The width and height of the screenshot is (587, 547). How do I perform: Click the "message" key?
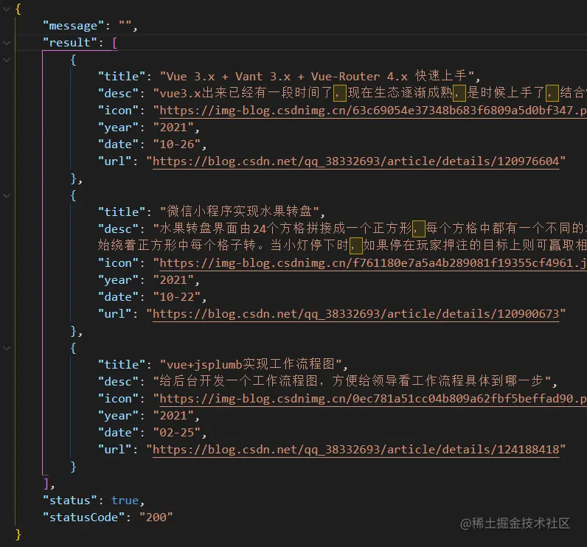point(73,26)
